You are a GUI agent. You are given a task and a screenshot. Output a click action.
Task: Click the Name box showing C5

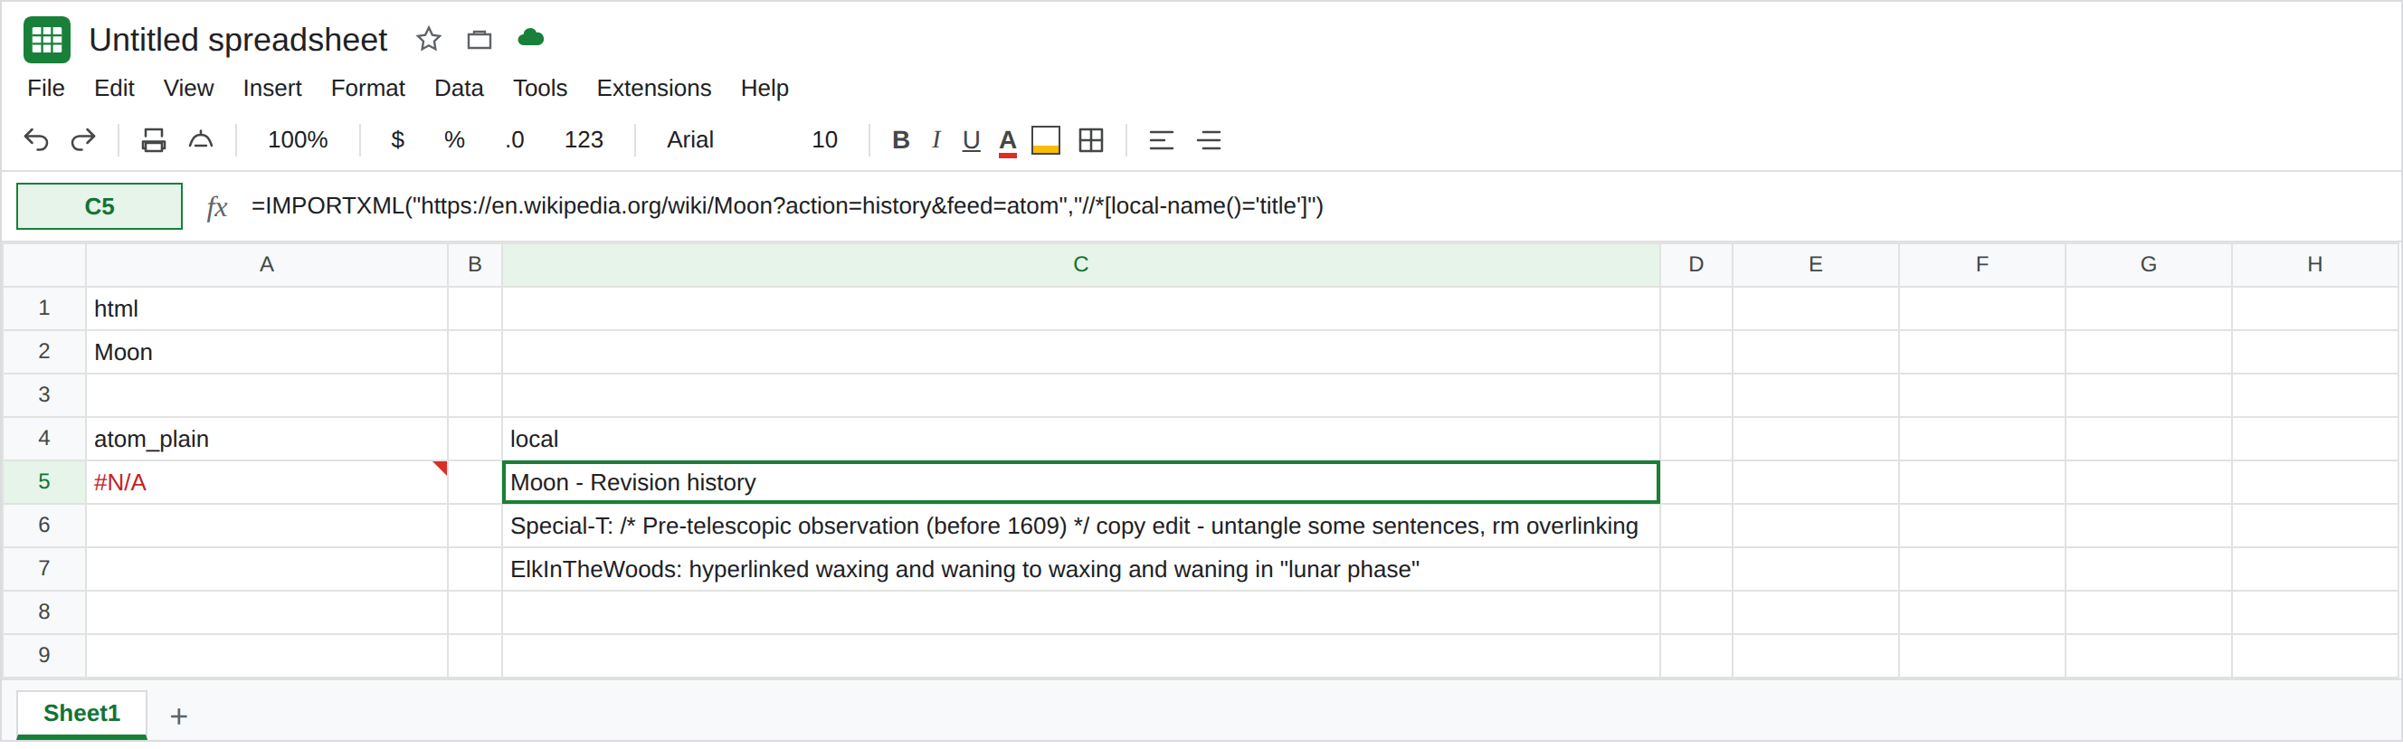(x=100, y=206)
